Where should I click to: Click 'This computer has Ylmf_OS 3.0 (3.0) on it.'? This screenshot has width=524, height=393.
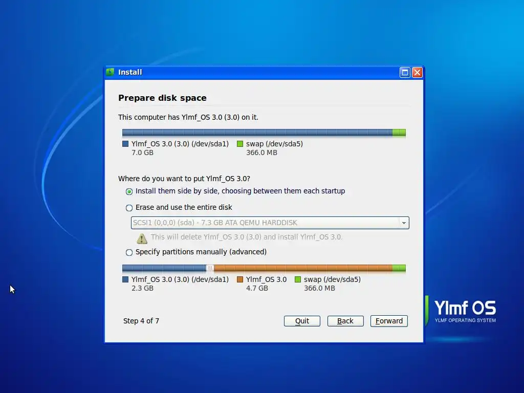pos(188,117)
